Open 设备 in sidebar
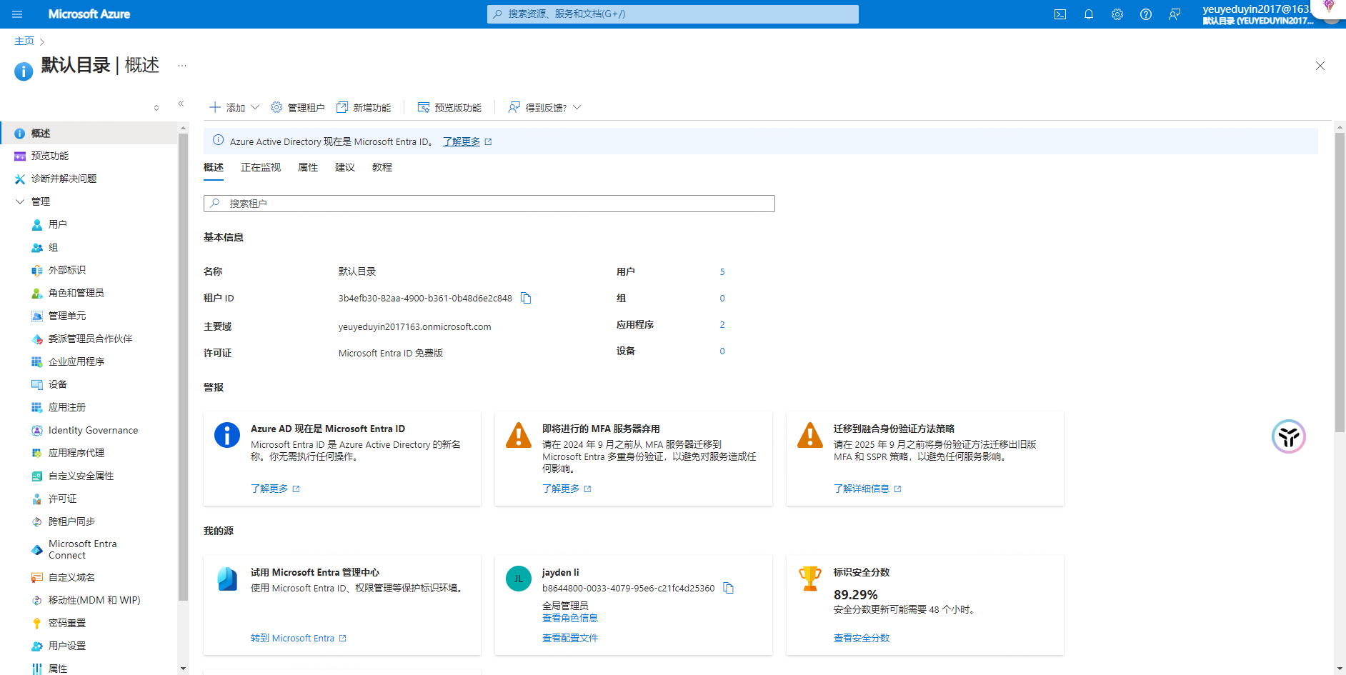The width and height of the screenshot is (1346, 675). [x=57, y=384]
